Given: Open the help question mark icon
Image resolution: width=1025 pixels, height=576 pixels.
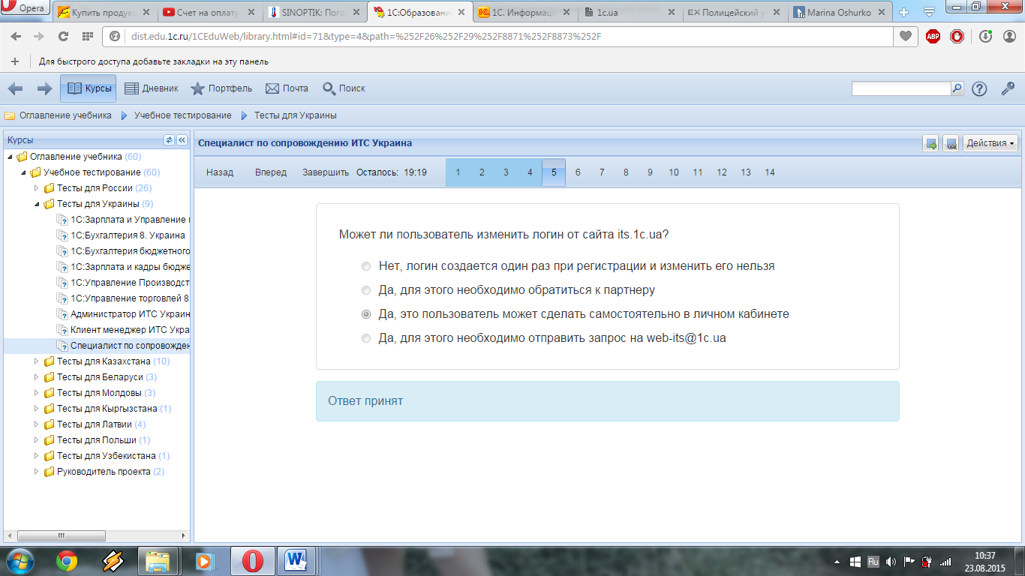Looking at the screenshot, I should click(979, 88).
